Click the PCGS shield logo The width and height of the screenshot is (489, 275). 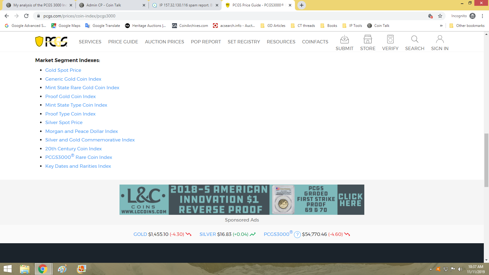(x=51, y=42)
